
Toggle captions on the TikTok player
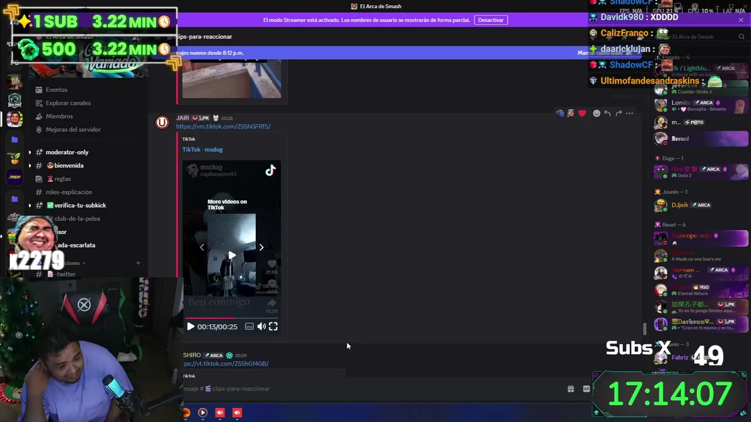249,326
